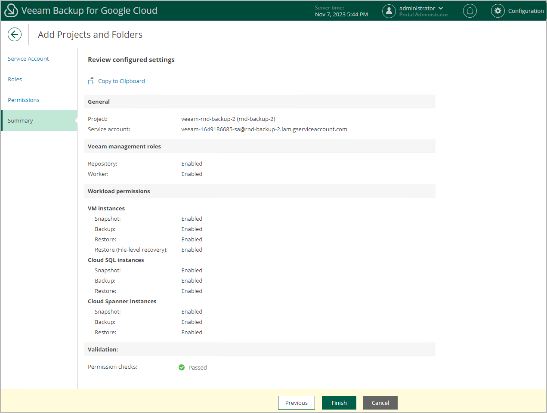Open the notifications bell icon

pos(470,11)
